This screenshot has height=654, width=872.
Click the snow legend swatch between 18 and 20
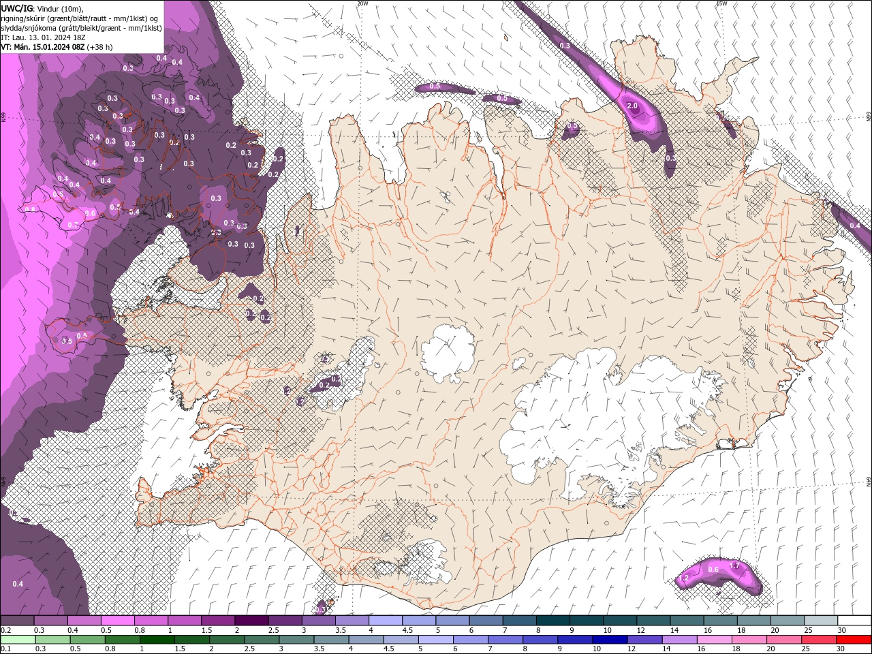click(x=754, y=621)
